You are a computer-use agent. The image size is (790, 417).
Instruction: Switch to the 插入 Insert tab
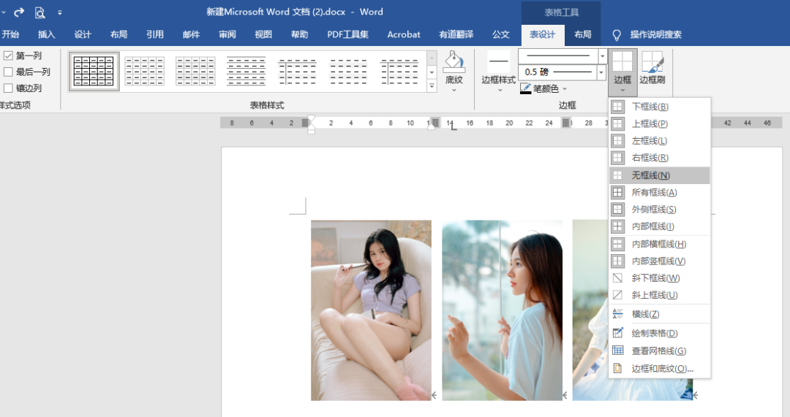click(46, 35)
